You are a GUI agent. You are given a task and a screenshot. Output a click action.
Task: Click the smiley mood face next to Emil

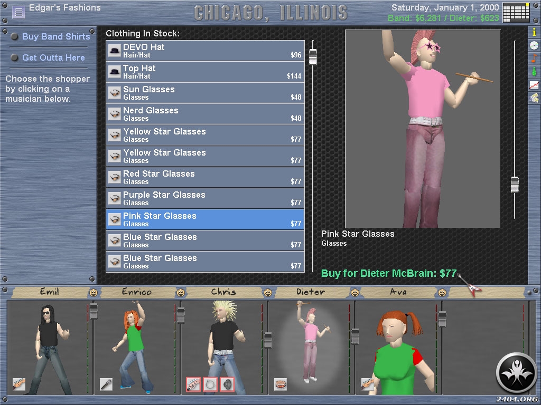tap(94, 292)
